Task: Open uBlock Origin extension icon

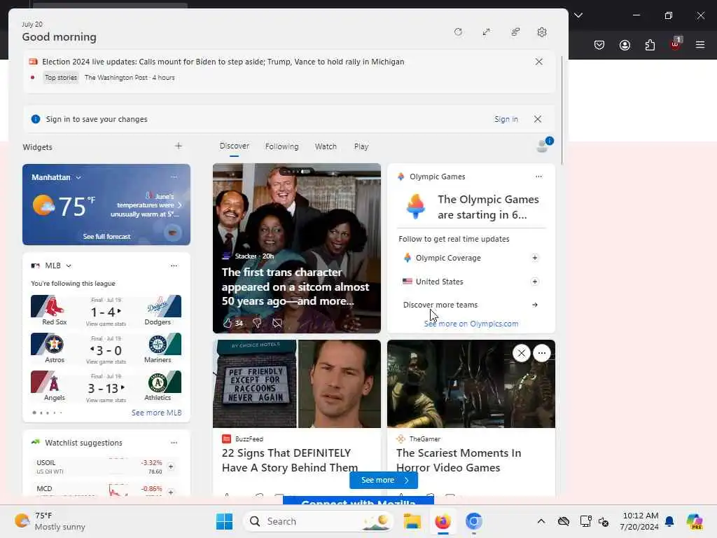Action: click(x=676, y=44)
